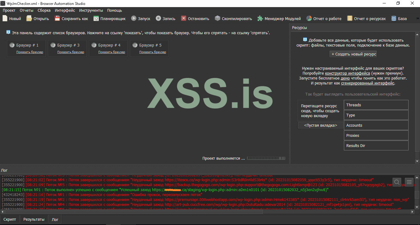Start the script with Запуск
420x225 pixels.
(x=141, y=18)
